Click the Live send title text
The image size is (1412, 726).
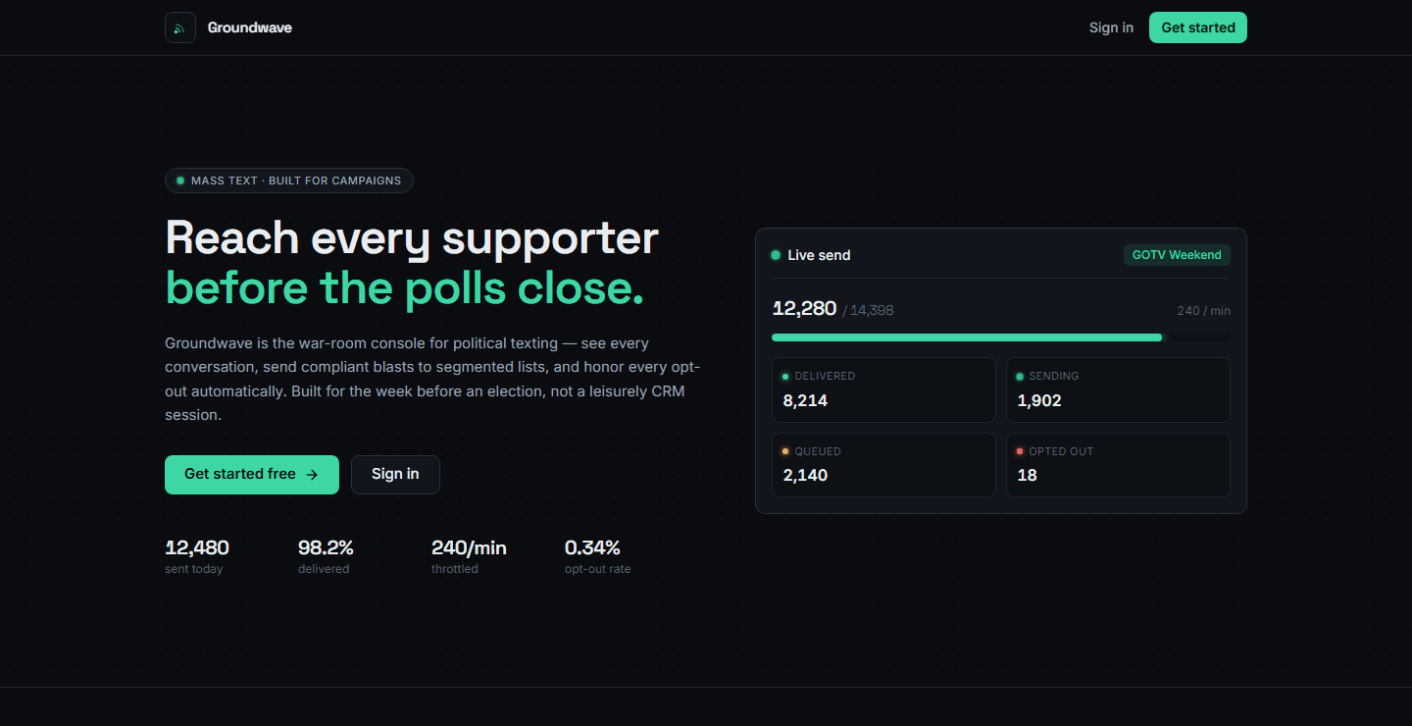pyautogui.click(x=819, y=255)
